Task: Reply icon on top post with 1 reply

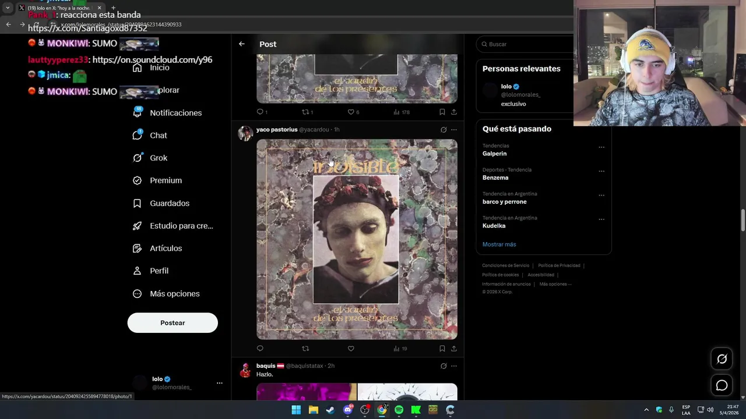Action: point(262,112)
